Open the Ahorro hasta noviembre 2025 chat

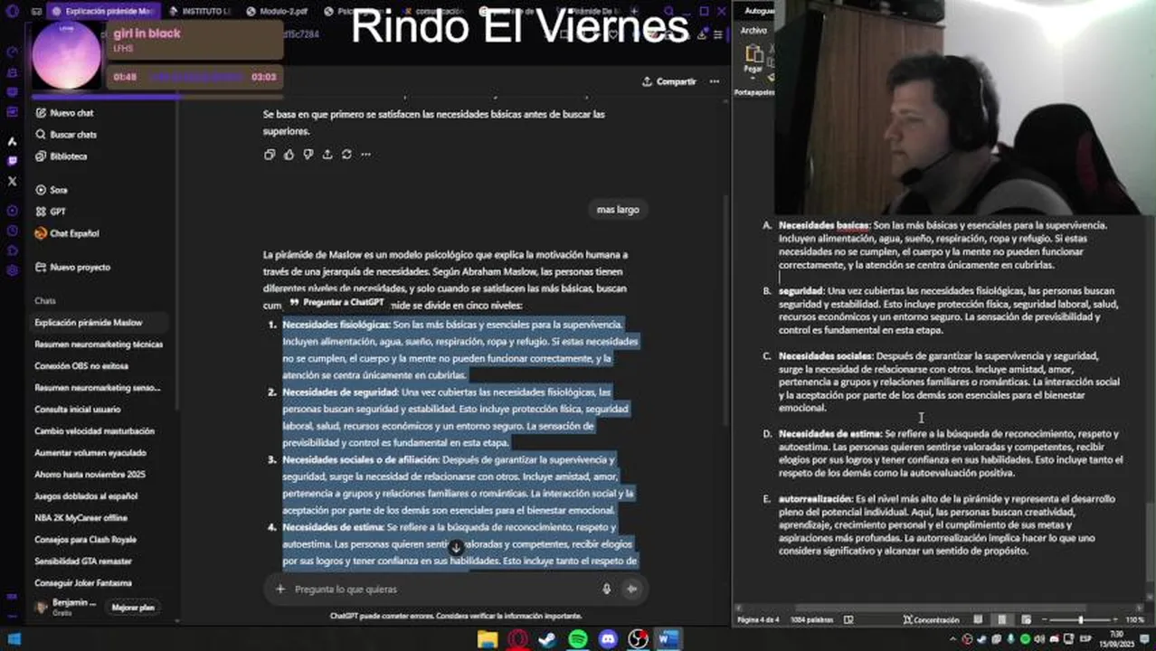tap(90, 475)
